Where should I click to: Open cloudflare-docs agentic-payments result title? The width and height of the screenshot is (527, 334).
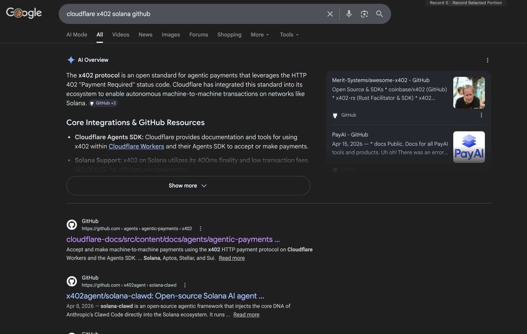point(173,239)
